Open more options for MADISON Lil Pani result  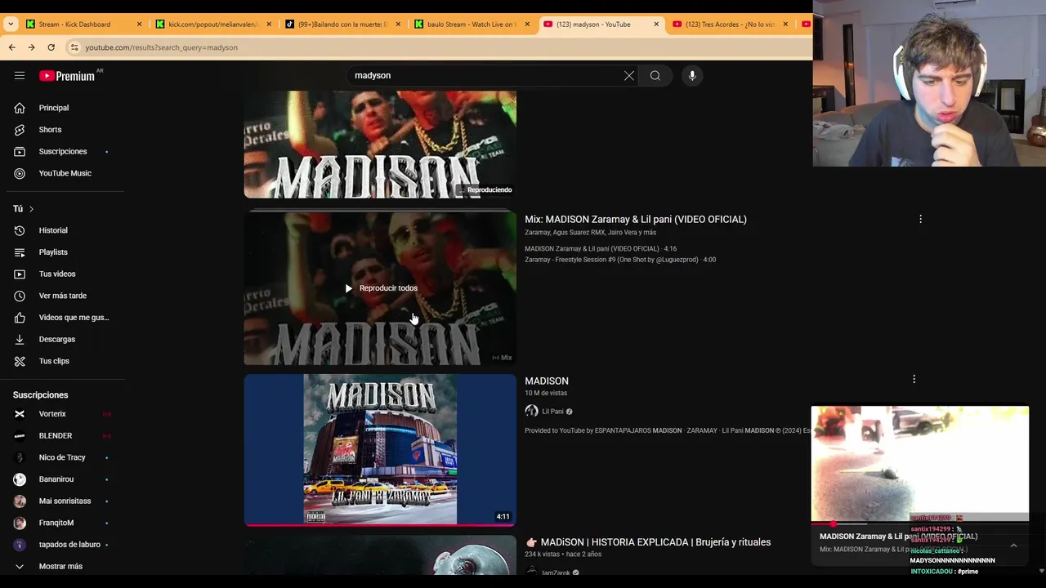tap(914, 379)
